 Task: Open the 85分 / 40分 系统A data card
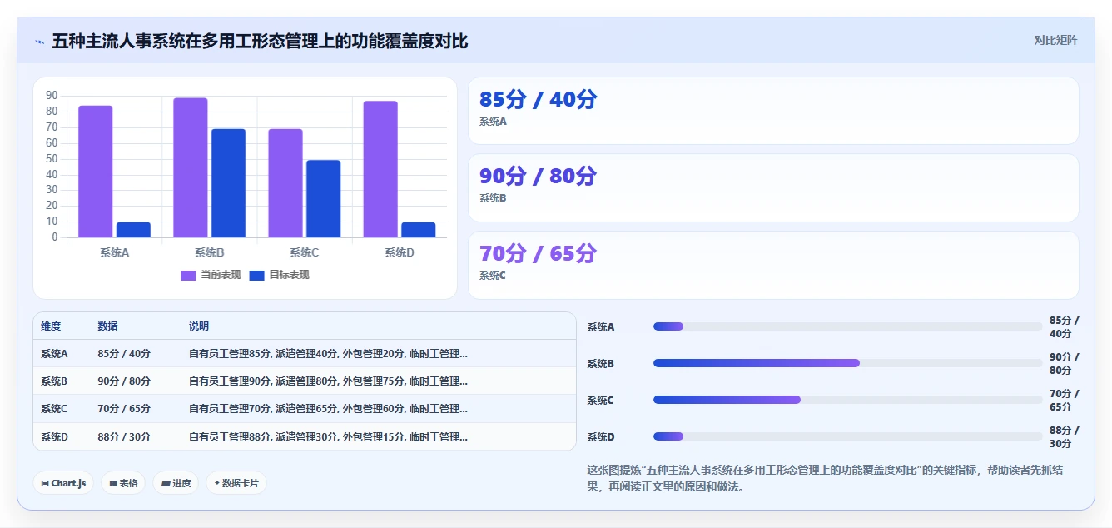pos(773,111)
